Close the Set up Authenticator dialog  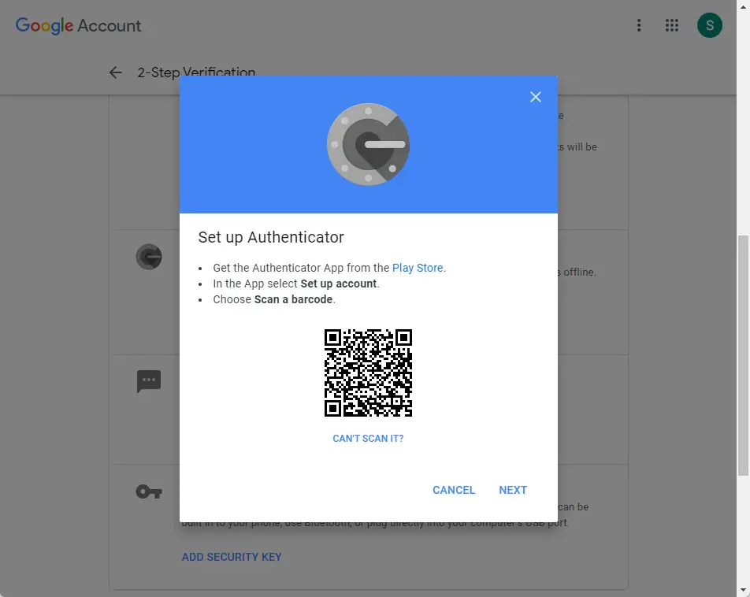[535, 97]
